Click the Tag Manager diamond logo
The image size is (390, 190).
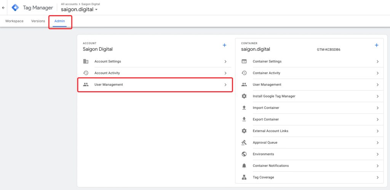tap(15, 8)
